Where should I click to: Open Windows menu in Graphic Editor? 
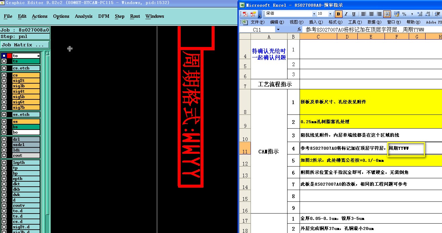click(155, 16)
